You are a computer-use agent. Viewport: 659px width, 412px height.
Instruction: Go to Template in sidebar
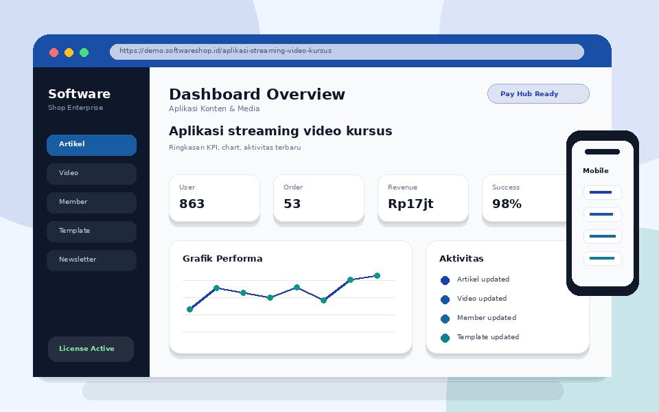pyautogui.click(x=91, y=231)
